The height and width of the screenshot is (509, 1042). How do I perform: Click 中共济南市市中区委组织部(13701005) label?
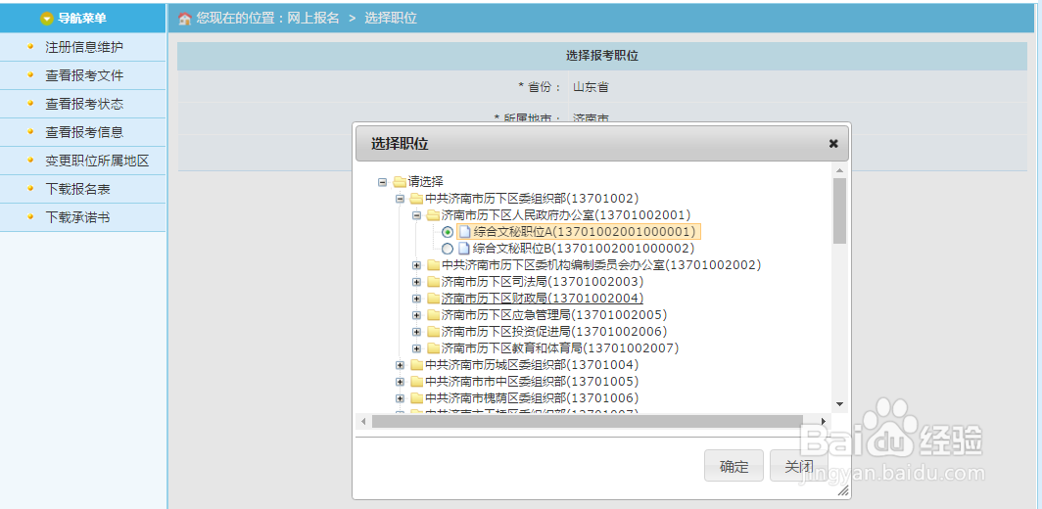click(532, 382)
